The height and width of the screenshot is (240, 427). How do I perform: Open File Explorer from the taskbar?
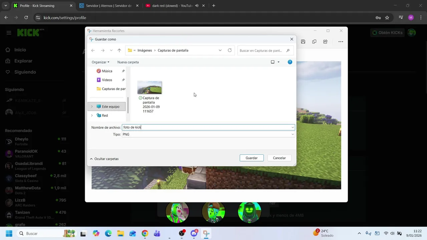120,233
